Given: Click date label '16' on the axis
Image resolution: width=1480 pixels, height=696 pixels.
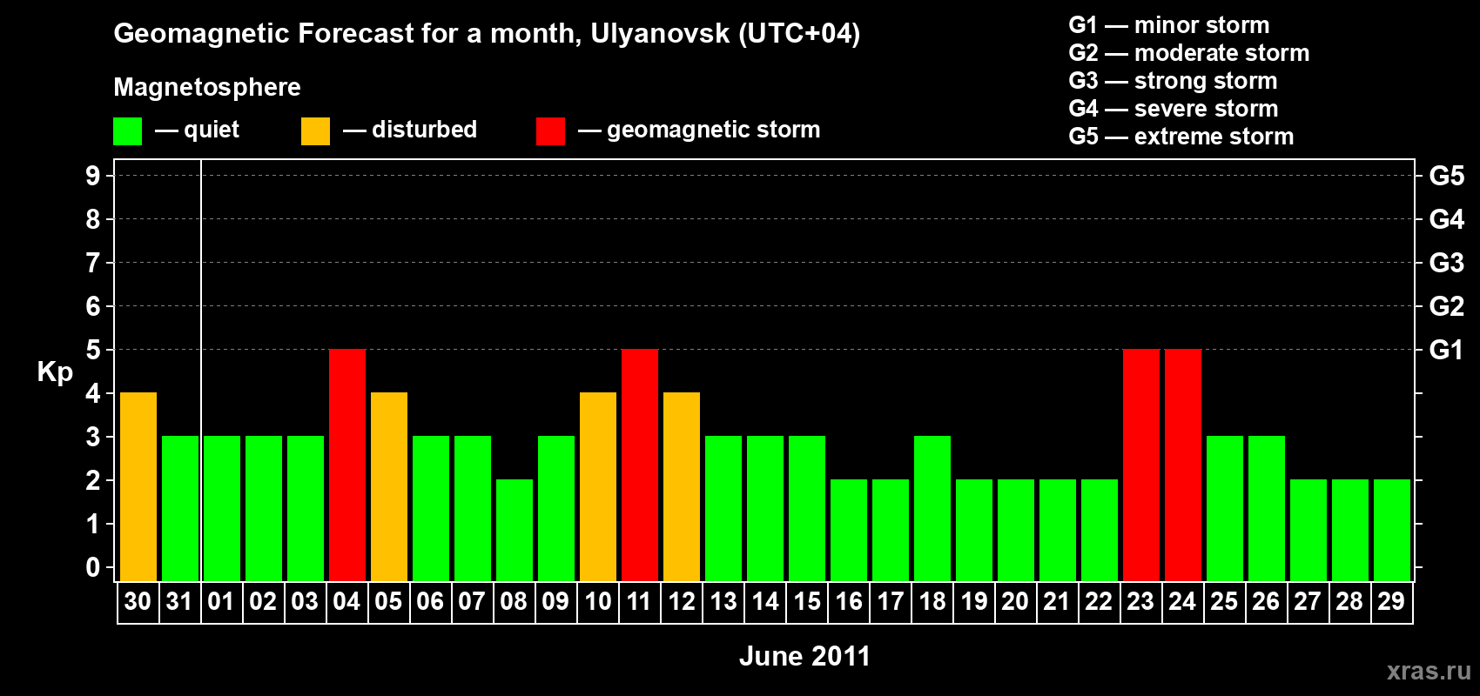Looking at the screenshot, I should (848, 602).
